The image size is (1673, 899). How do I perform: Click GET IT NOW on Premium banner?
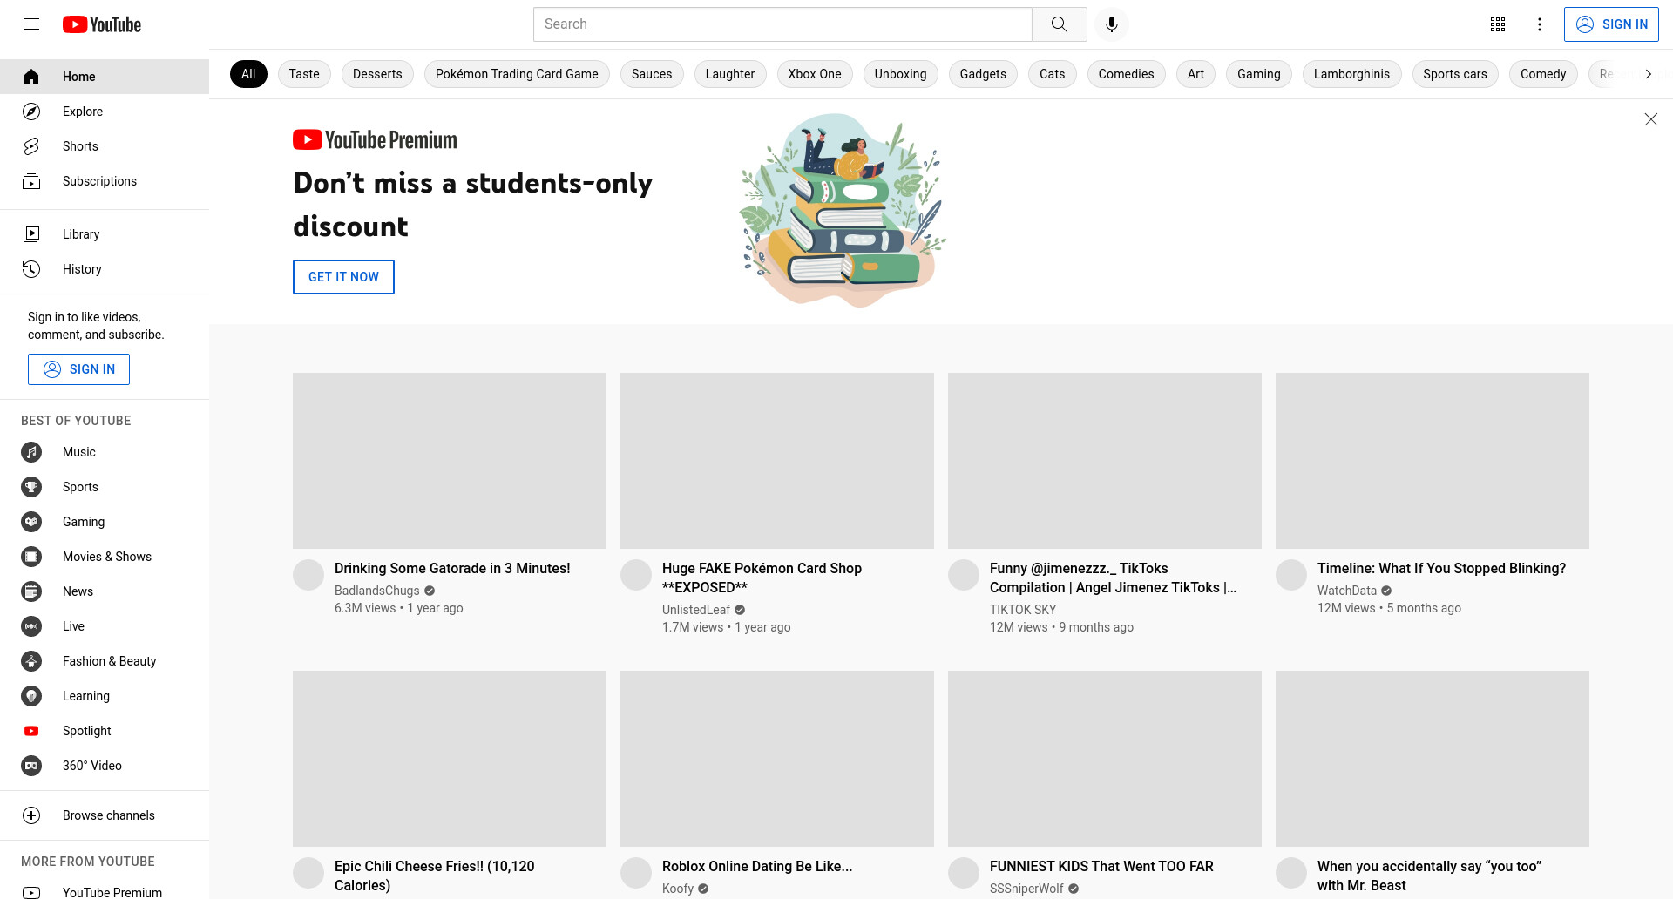pos(343,277)
